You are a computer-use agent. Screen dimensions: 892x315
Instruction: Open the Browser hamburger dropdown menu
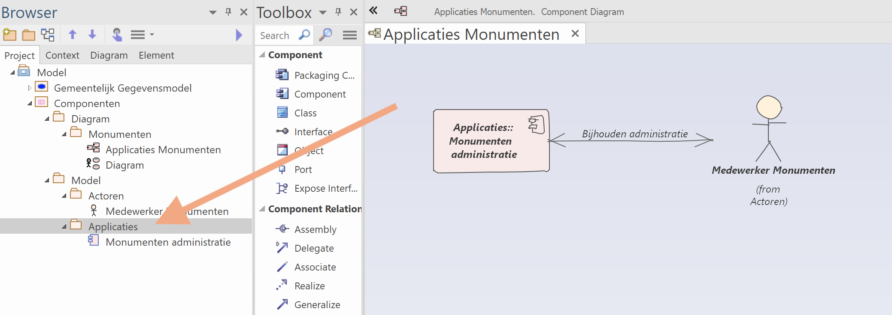coord(142,35)
